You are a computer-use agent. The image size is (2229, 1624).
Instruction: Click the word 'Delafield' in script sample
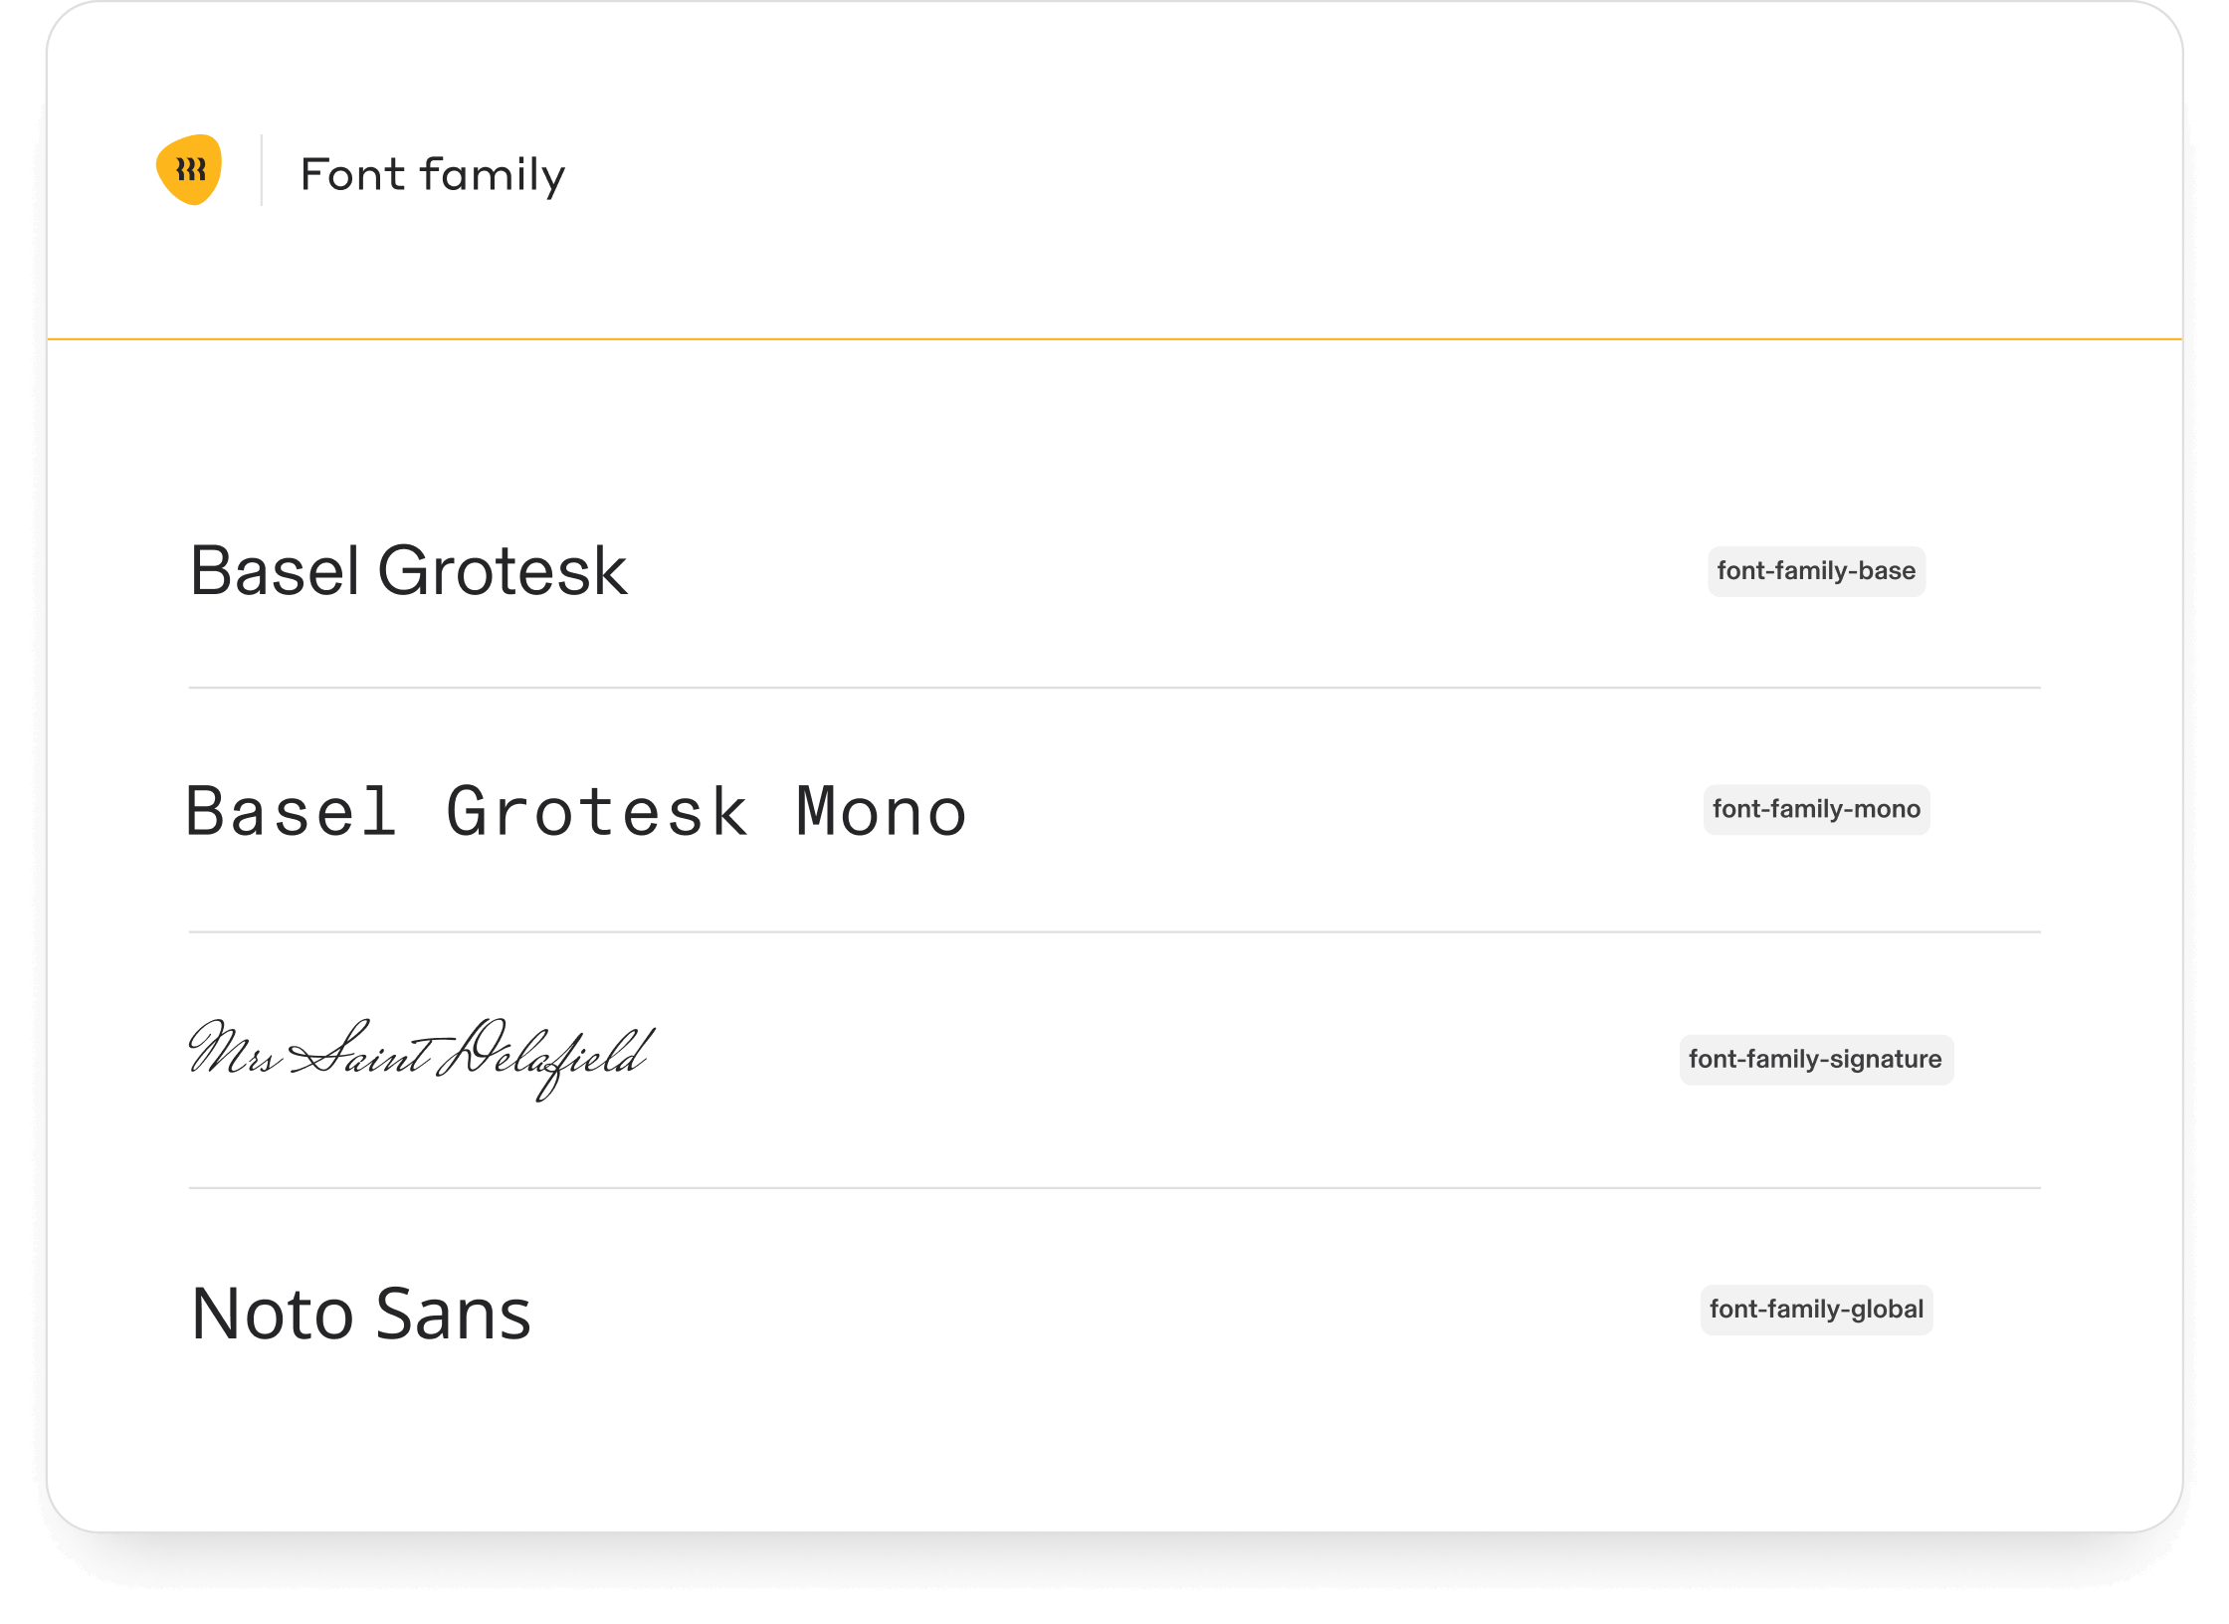click(x=546, y=1058)
